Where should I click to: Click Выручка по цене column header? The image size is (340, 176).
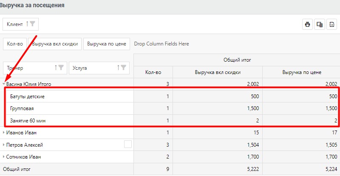302,72
